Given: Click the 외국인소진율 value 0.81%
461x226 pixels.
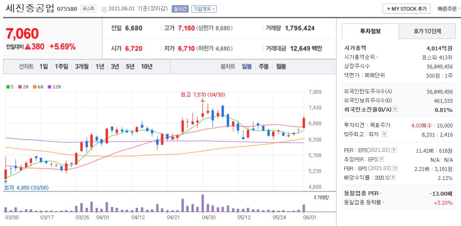Looking at the screenshot, I should (444, 110).
